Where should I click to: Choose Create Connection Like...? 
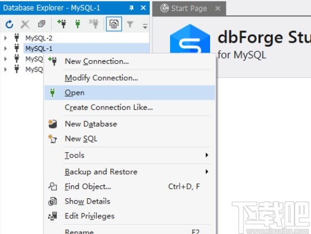[x=130, y=108]
